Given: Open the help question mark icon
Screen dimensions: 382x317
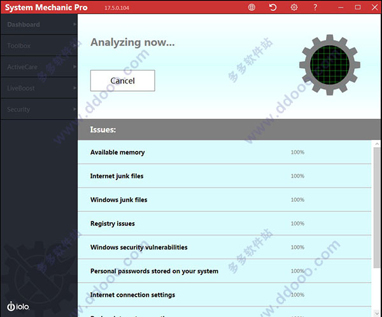Looking at the screenshot, I should pos(315,7).
